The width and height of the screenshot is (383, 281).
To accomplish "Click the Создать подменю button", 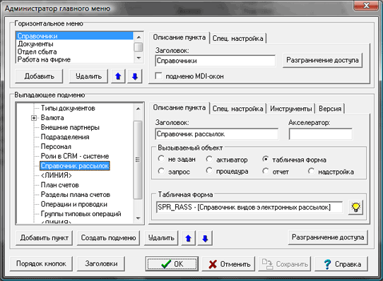I will [108, 238].
